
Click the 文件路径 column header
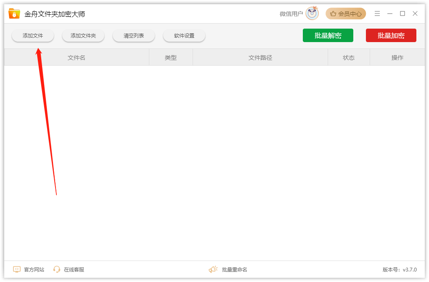pos(260,58)
